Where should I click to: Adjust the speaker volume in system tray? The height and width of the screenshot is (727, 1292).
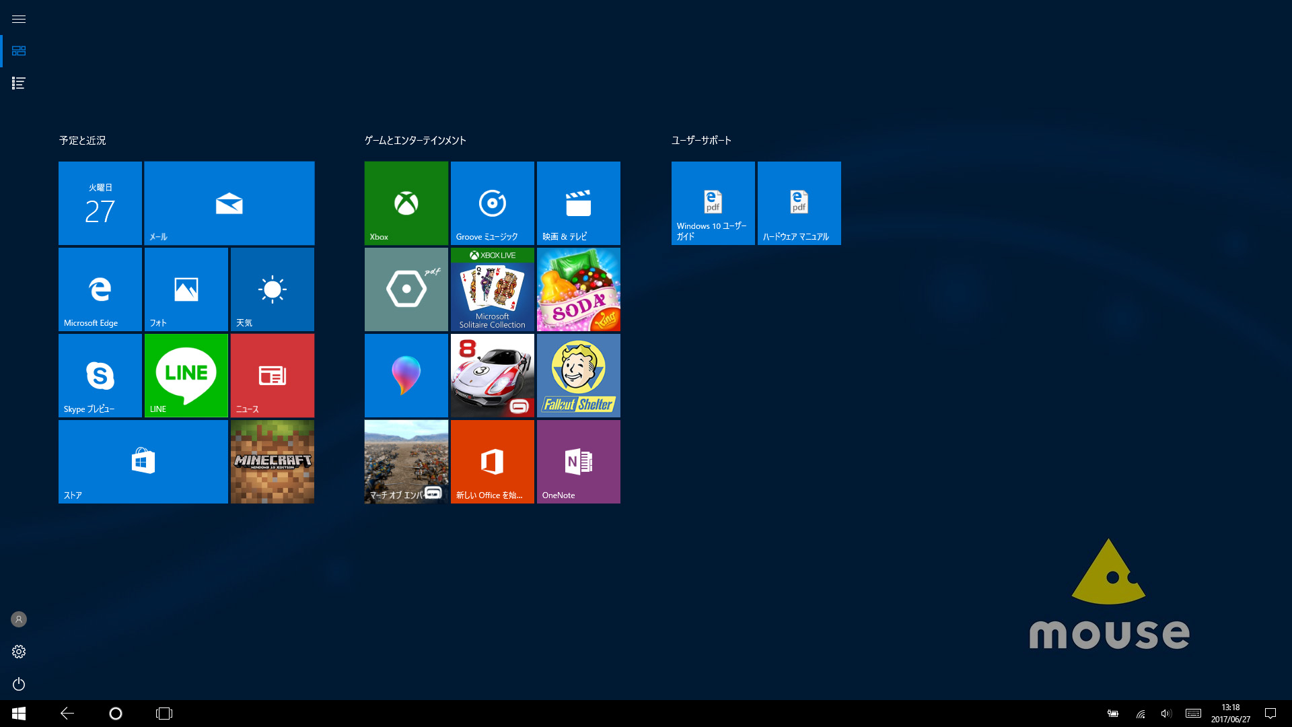(1166, 714)
